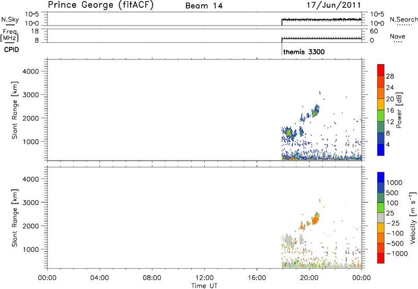Image resolution: width=418 pixels, height=289 pixels.
Task: Click the 'CPID' label
Action: tap(11, 50)
